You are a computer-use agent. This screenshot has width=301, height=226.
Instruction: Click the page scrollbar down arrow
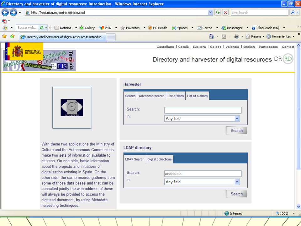click(x=298, y=207)
